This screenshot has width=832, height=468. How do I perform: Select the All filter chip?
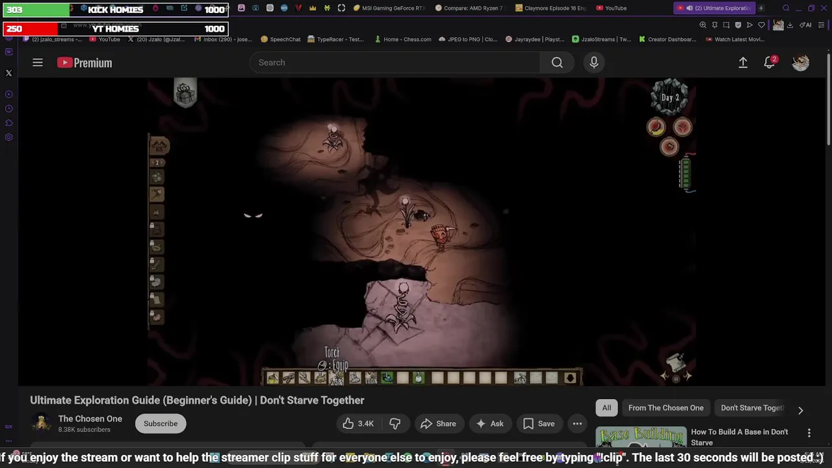[606, 408]
